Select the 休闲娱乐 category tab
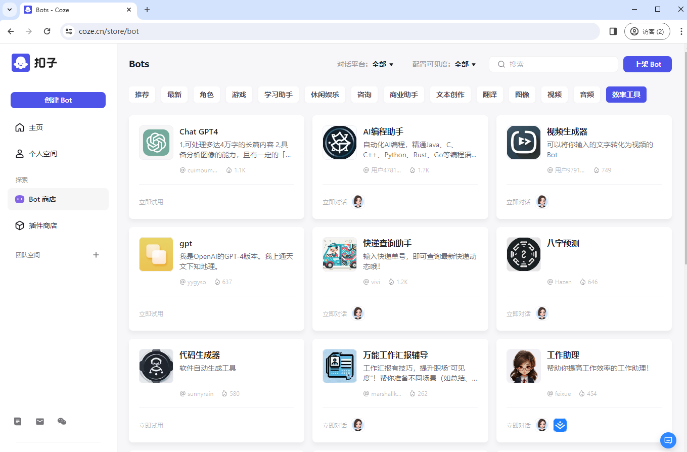The height and width of the screenshot is (452, 687). coord(325,95)
